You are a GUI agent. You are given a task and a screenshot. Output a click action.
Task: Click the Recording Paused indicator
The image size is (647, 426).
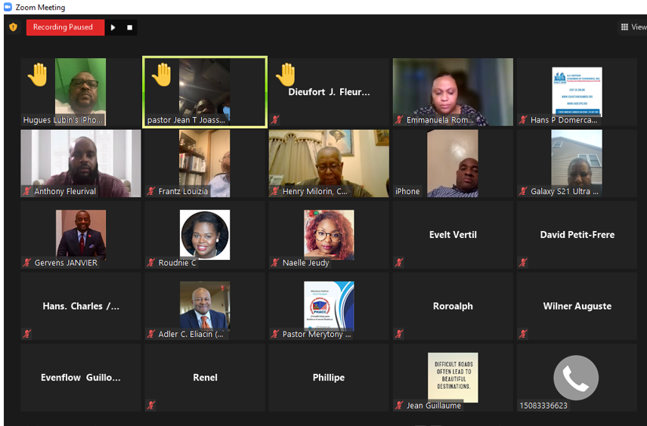pos(65,27)
